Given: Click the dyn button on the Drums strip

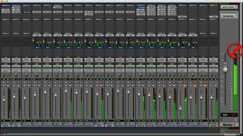Looking at the screenshot, I should point(6,123).
